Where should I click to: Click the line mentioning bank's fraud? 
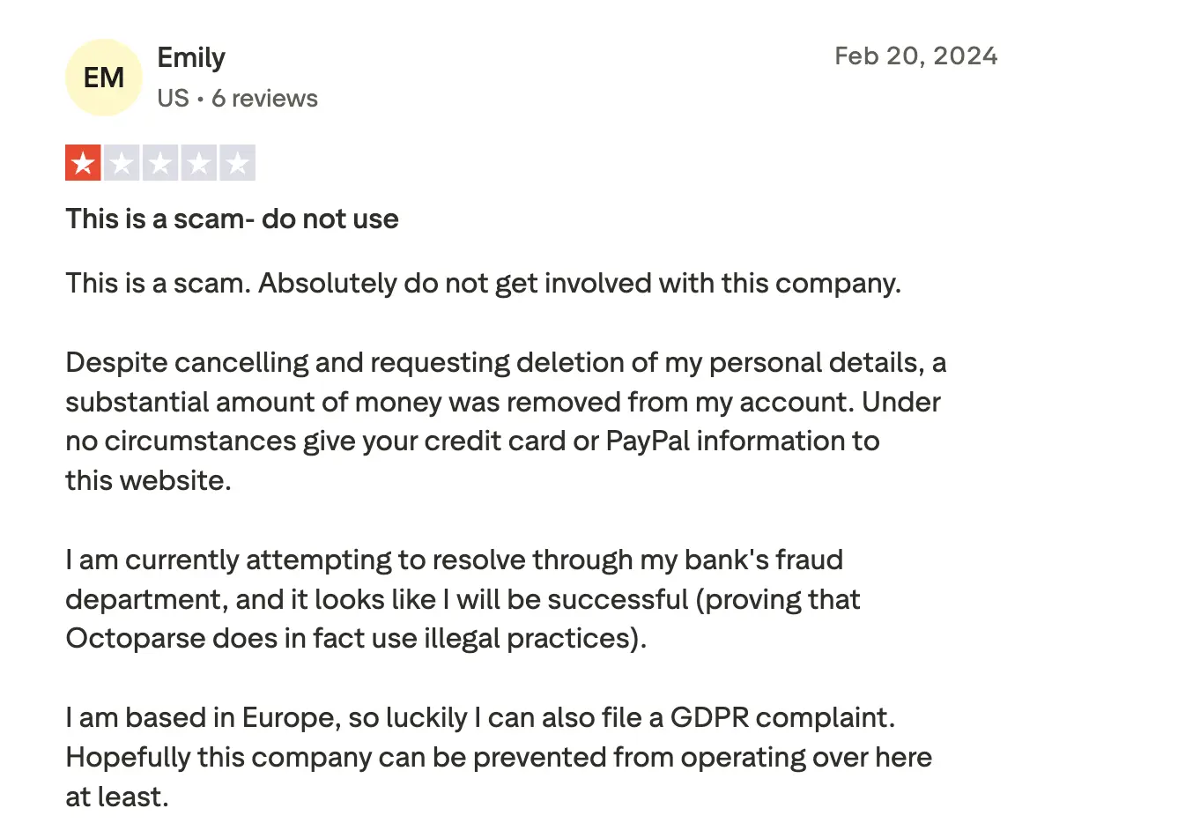(454, 560)
